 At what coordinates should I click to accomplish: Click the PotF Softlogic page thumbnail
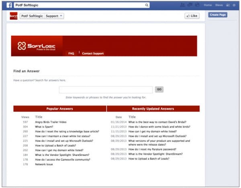coord(14,16)
